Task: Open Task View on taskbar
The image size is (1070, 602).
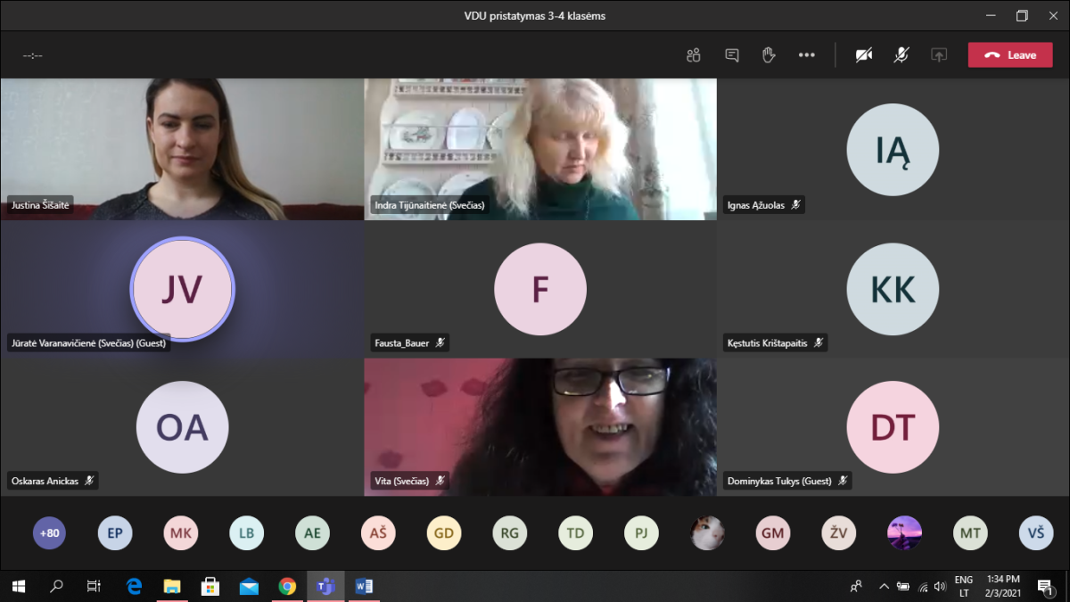Action: pos(94,586)
